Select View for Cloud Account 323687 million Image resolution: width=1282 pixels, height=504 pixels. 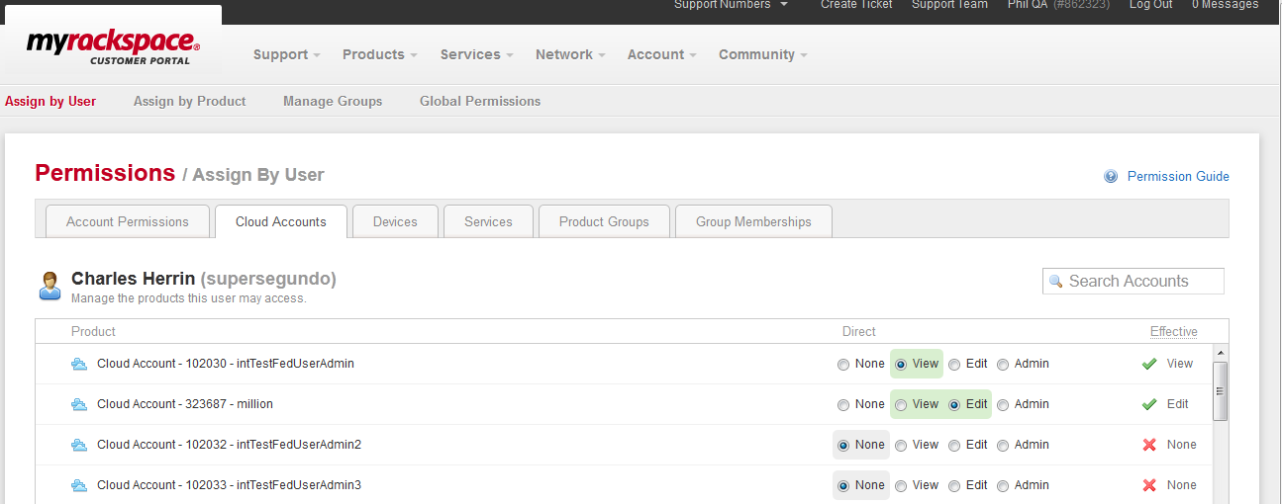[901, 405]
